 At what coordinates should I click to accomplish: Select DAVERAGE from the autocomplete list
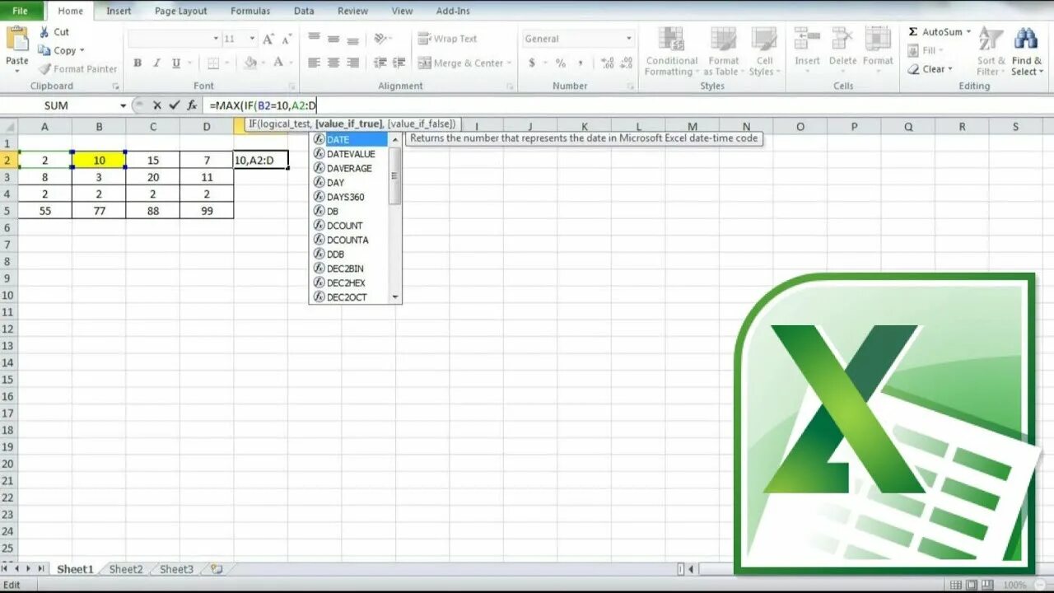tap(349, 168)
